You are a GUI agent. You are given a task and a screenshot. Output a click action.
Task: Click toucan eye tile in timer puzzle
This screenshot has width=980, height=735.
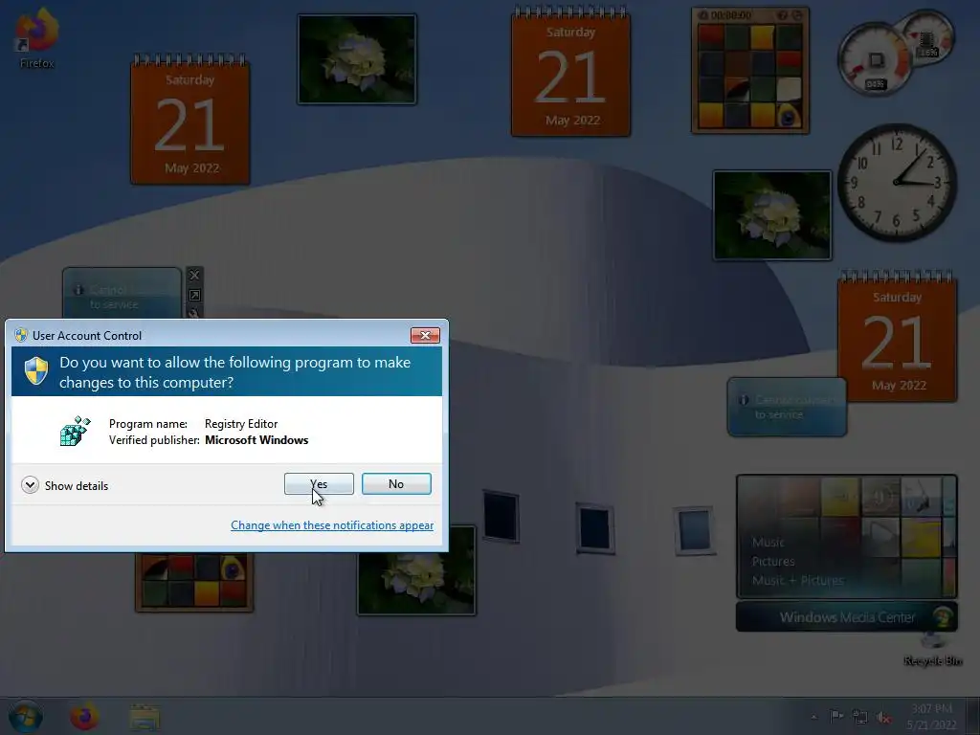click(x=789, y=116)
